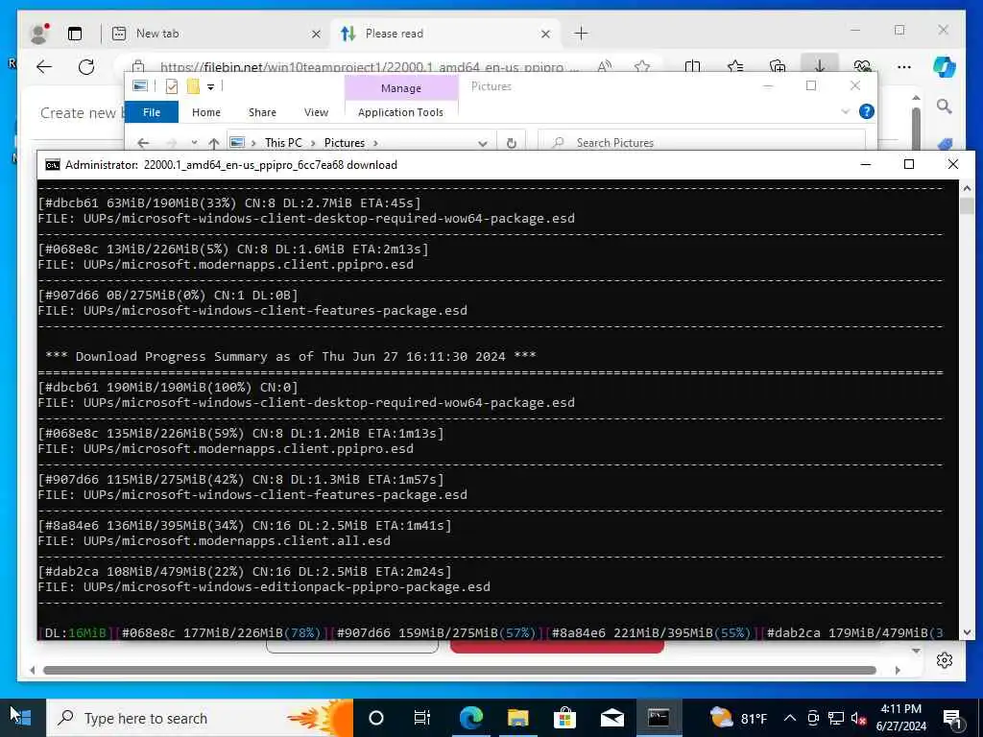Viewport: 983px width, 737px height.
Task: Open Edge profile avatar
Action: [38, 34]
